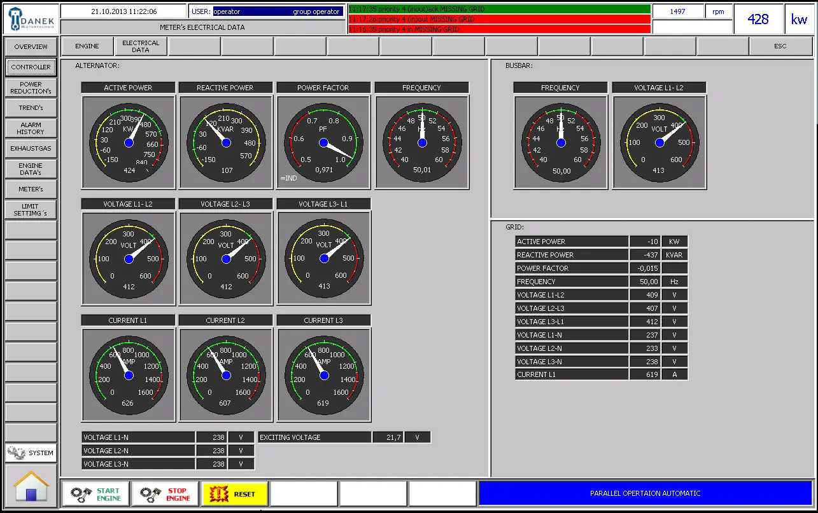Navigate to the OVERVIEW screen
818x513 pixels.
[x=31, y=46]
